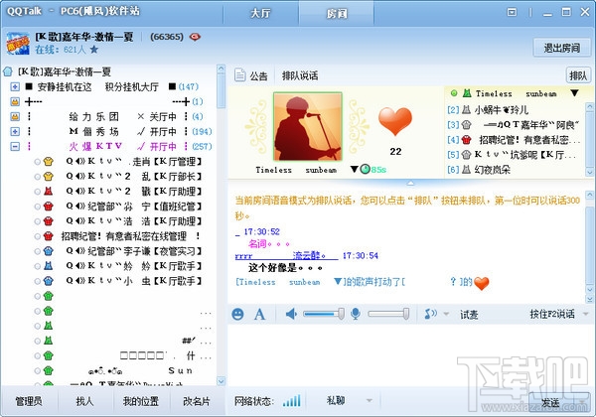Open dropdown arrow next to 按住F2说话

click(x=586, y=314)
